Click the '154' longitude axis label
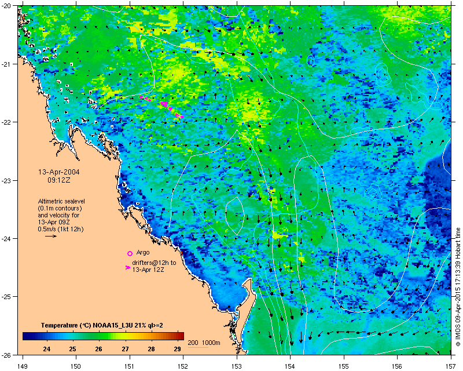Screen dimensions: 463x371 (291, 366)
